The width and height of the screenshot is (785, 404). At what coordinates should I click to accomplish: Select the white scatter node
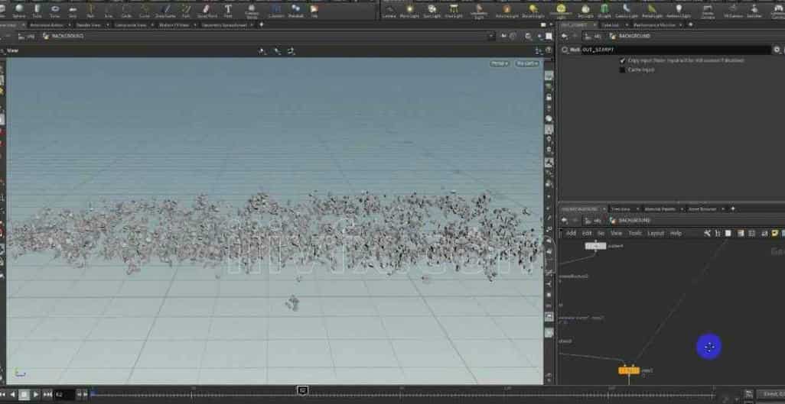pos(596,246)
